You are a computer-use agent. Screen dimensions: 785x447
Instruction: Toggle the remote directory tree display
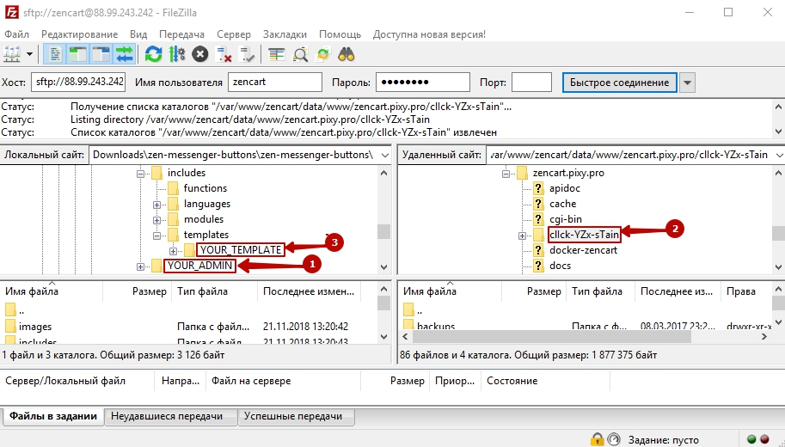[101, 54]
